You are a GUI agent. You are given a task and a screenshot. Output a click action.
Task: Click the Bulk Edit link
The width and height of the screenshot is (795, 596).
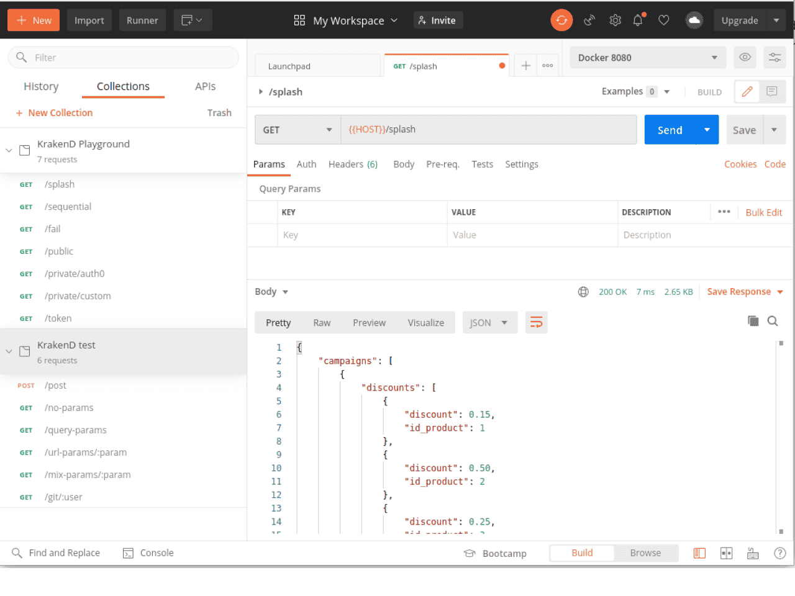coord(763,212)
